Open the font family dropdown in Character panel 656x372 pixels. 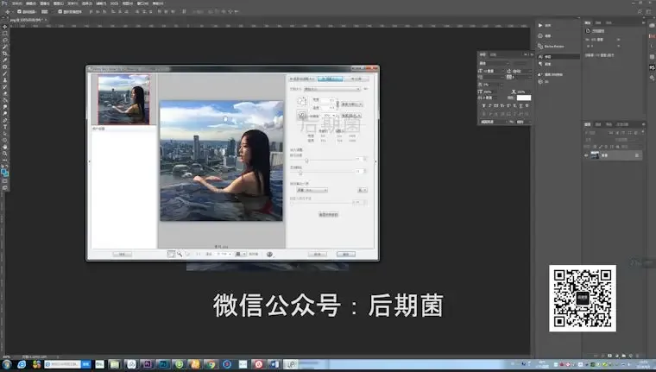495,63
